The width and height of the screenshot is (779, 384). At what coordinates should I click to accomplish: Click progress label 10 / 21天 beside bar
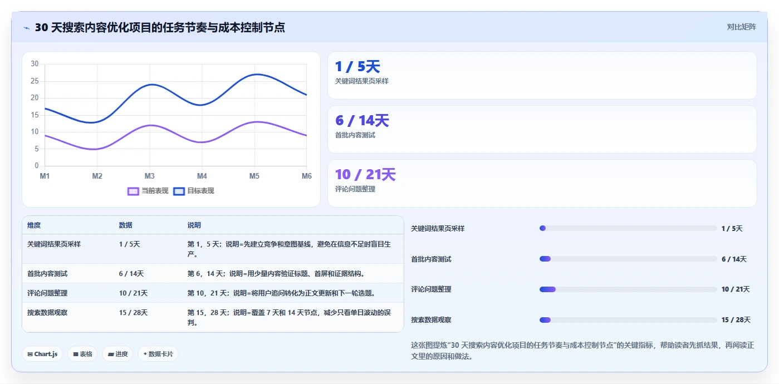[736, 289]
